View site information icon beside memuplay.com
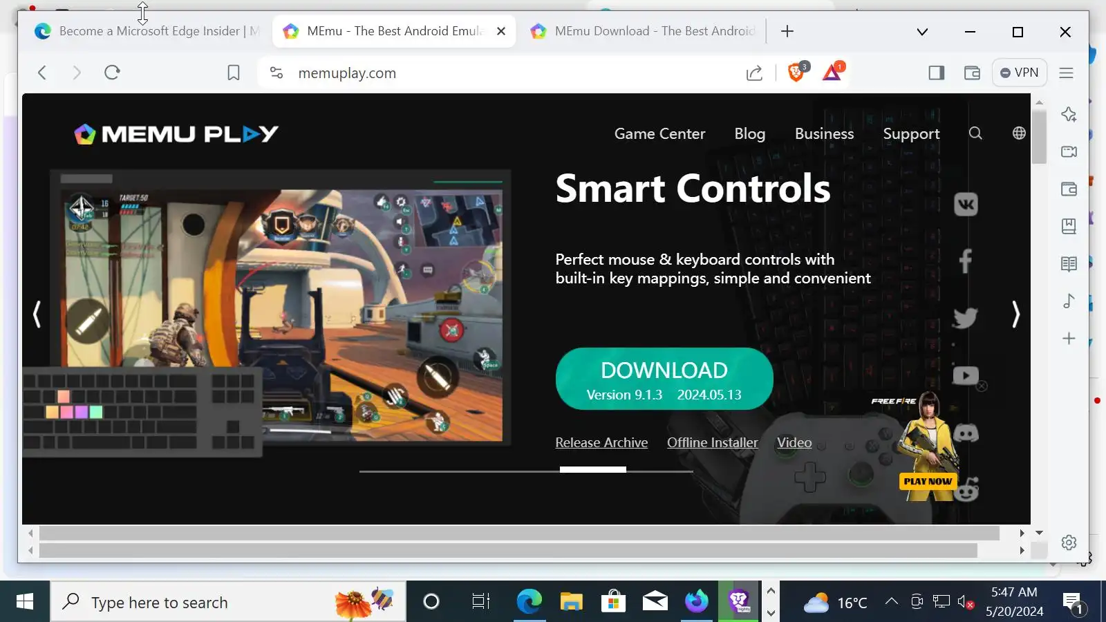1106x622 pixels. 276,73
